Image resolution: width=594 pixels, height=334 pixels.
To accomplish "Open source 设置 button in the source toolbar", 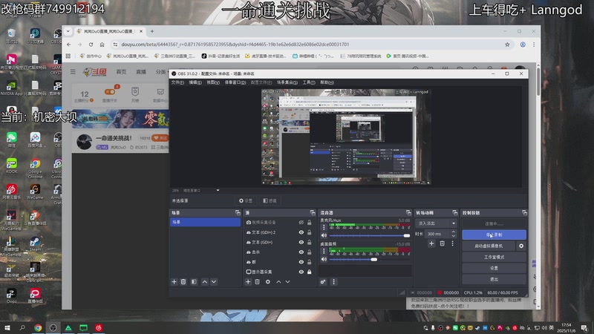I will [x=246, y=200].
